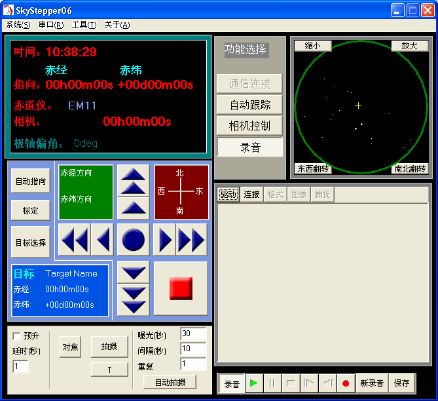Image resolution: width=438 pixels, height=401 pixels.
Task: Click the 曝光(秒) input field
Action: pyautogui.click(x=193, y=334)
